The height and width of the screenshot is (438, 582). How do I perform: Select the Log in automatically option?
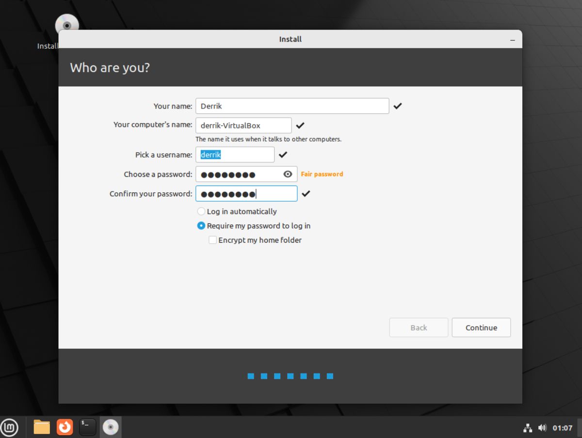coord(201,211)
